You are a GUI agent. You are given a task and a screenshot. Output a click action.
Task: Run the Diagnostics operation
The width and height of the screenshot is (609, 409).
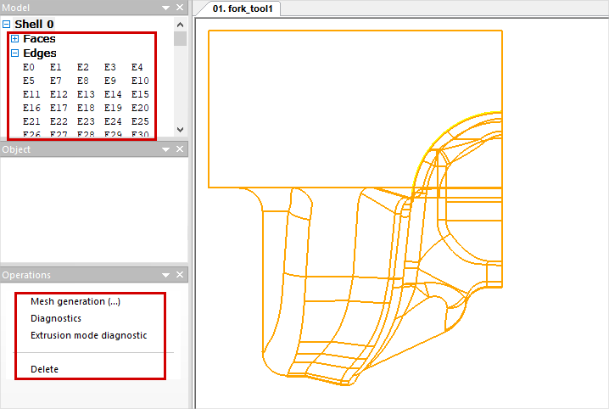(56, 318)
